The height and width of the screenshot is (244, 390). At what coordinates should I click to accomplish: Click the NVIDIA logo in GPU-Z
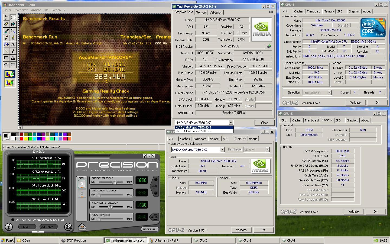point(261,30)
